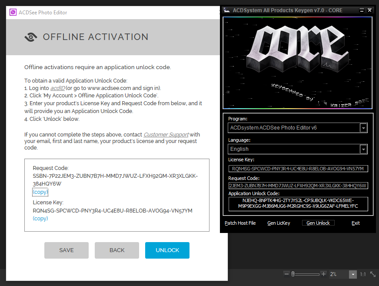Screen dimensions: 379x286
Task: Click the zoom in plus icon
Action: [323, 274]
